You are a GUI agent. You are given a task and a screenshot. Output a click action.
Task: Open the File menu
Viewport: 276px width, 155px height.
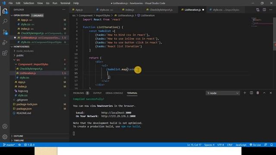(10, 3)
